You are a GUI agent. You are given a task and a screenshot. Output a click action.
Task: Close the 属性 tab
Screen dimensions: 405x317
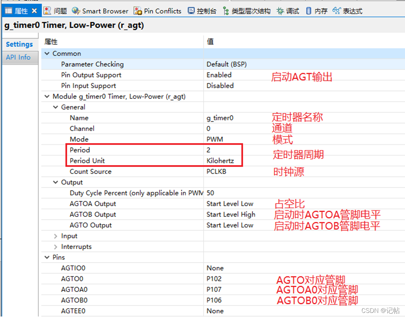pos(34,11)
